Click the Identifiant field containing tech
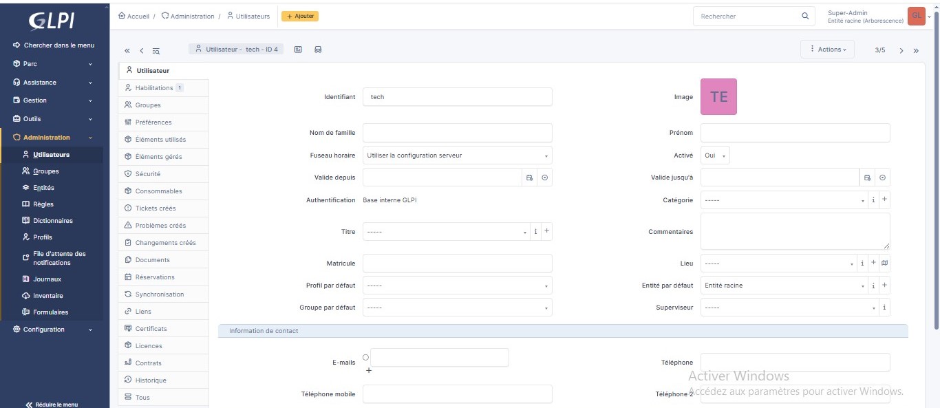Viewport: 940px width, 408px height. pos(458,97)
